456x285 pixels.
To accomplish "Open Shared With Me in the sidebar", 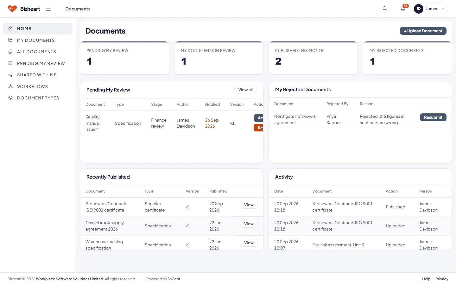I will 38,75.
